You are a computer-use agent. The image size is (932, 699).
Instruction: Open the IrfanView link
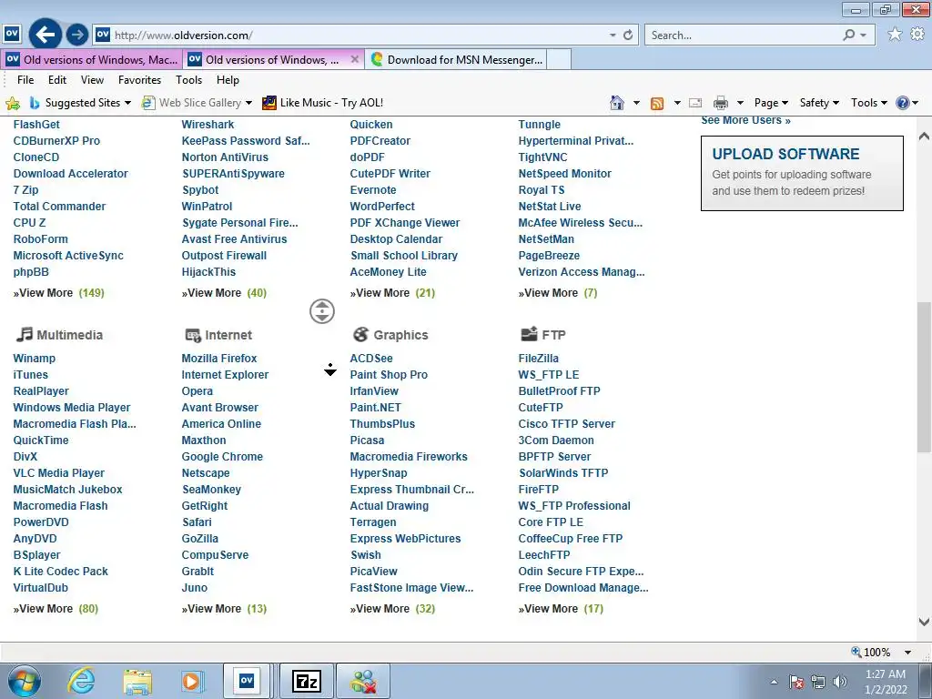coord(374,391)
